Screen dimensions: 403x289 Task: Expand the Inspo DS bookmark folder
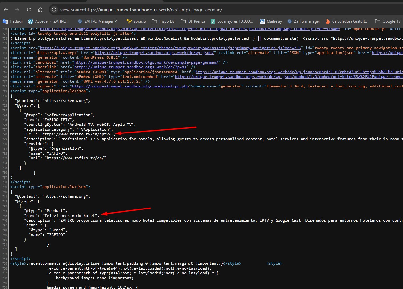coord(163,21)
